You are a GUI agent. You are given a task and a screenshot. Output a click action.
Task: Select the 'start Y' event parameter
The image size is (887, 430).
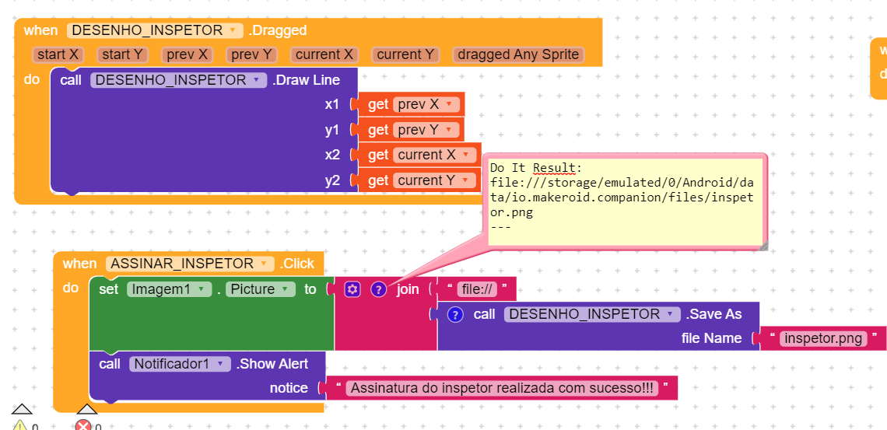point(123,54)
